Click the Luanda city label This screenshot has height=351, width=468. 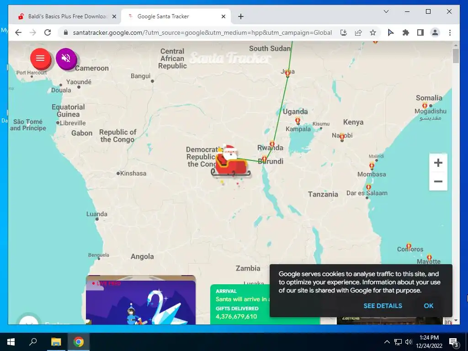coord(97,214)
